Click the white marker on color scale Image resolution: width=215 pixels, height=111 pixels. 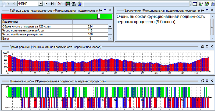point(99,16)
